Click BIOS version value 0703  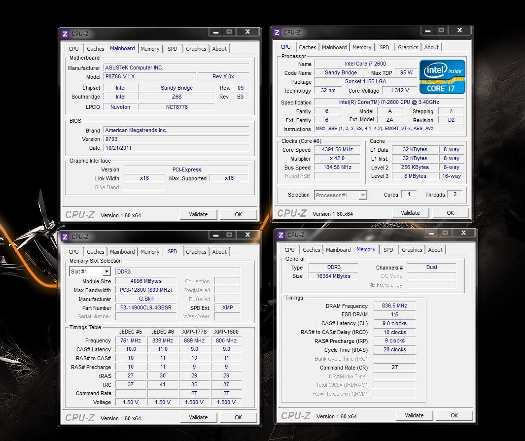pos(176,139)
